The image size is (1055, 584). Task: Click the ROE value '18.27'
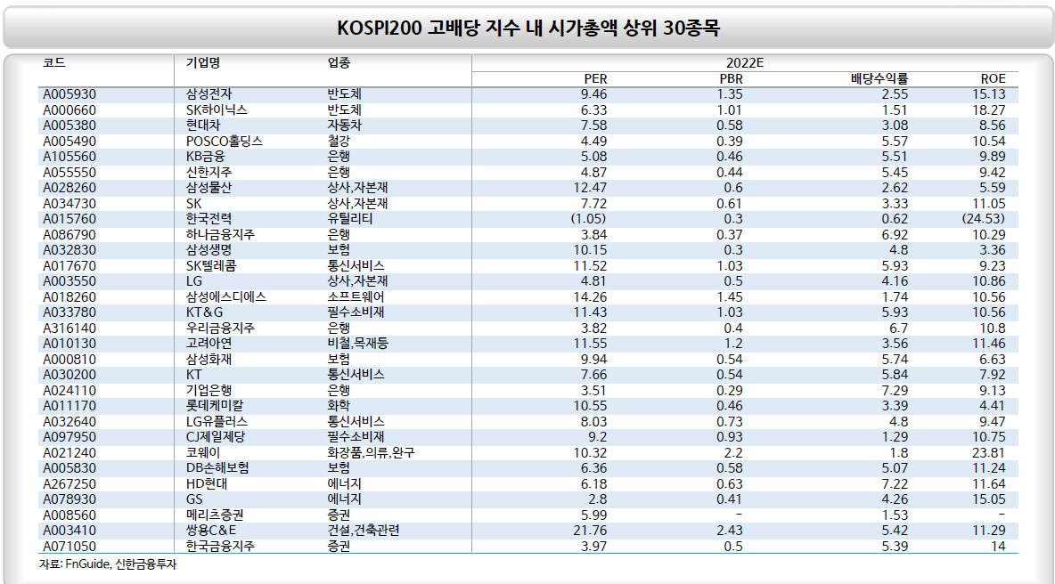(989, 109)
